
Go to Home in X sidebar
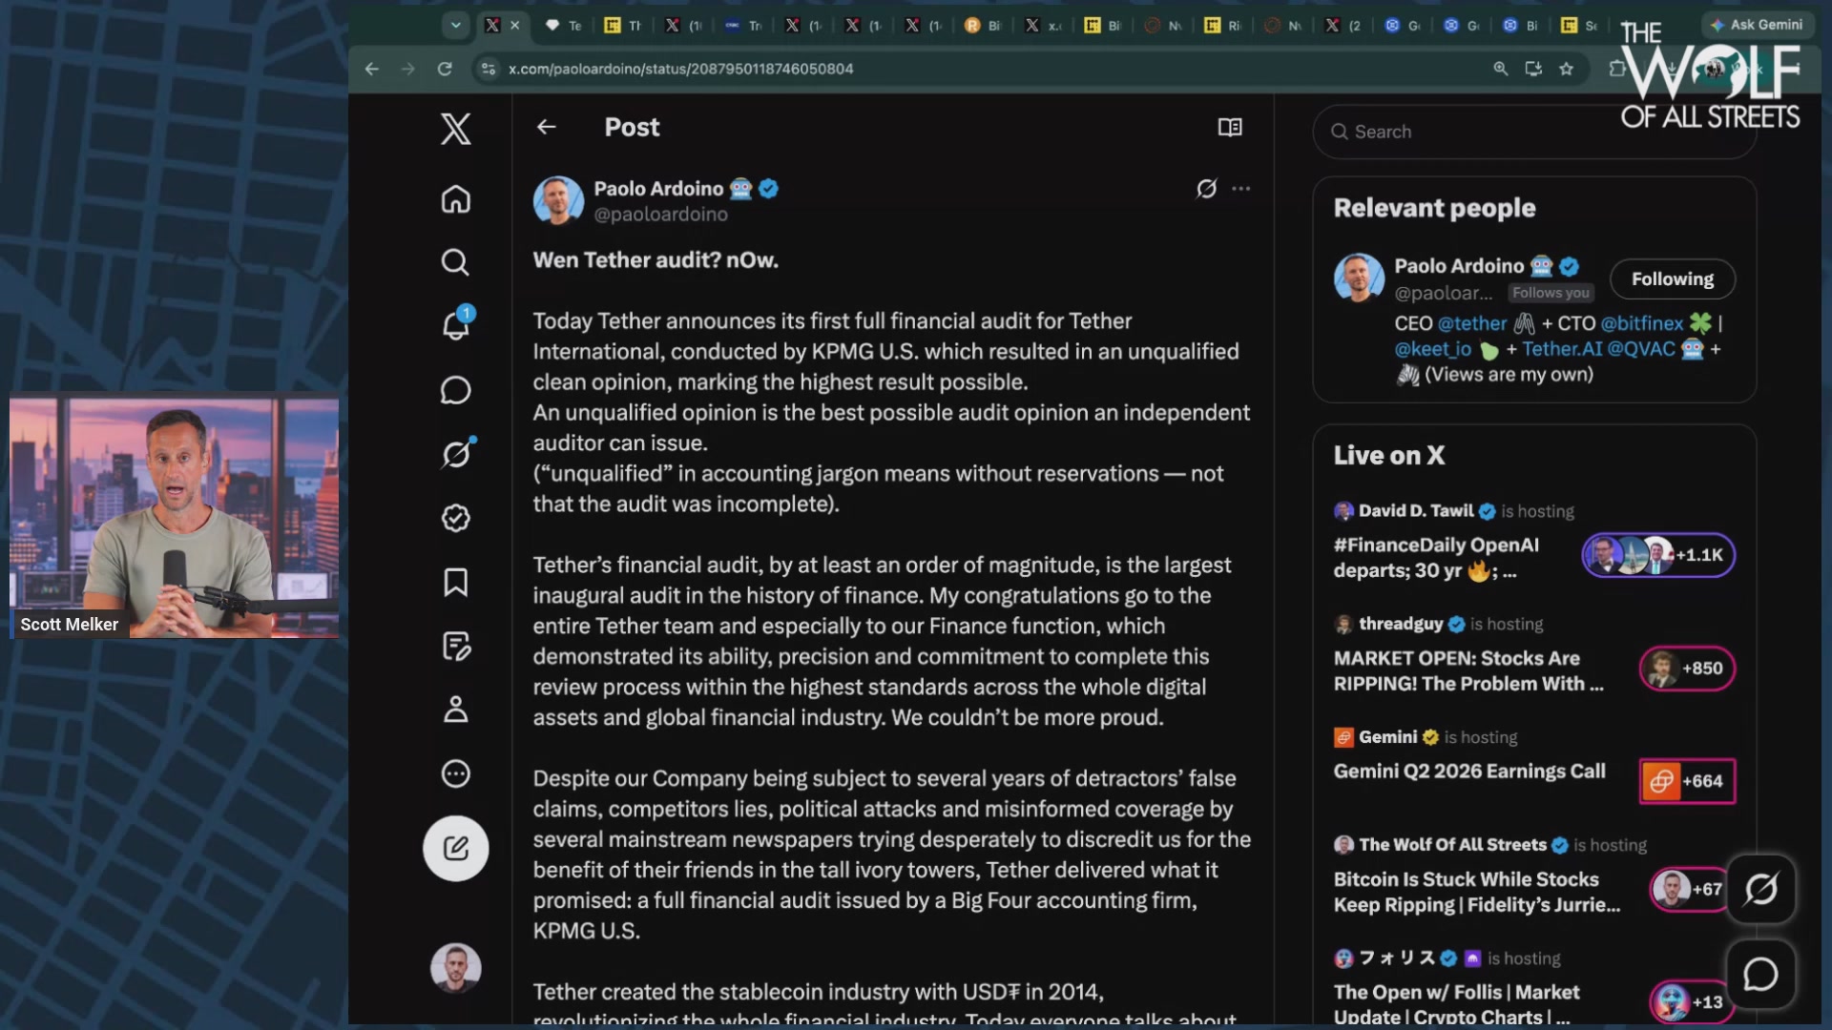(455, 198)
